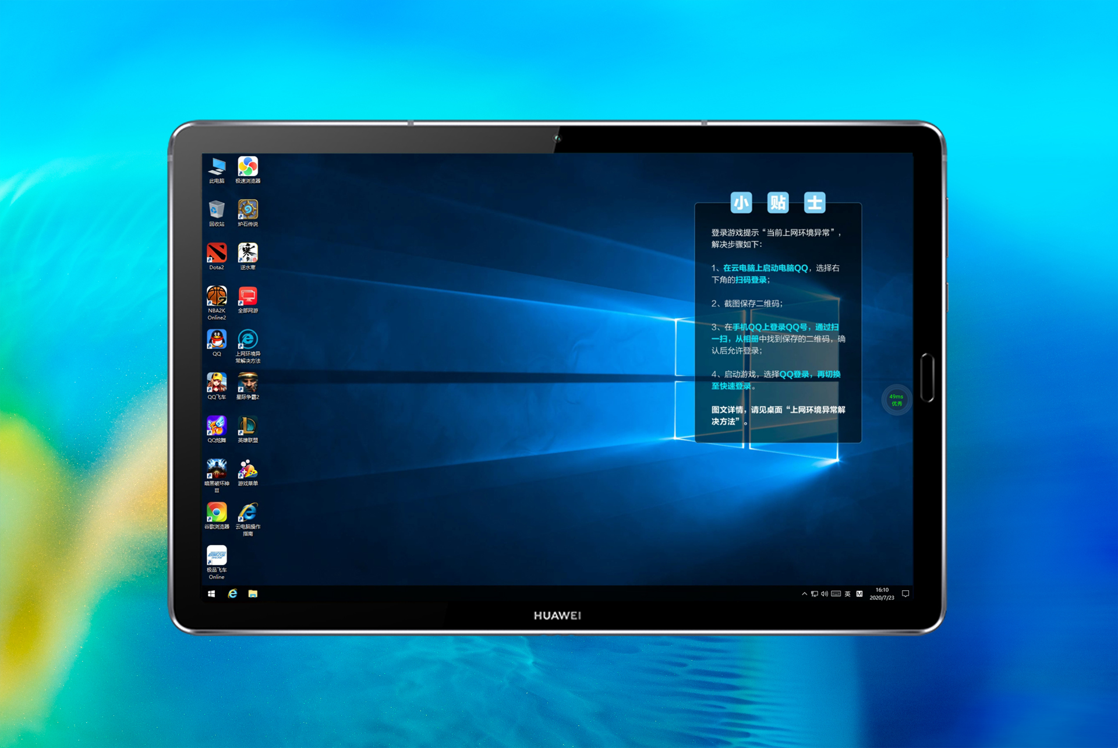The height and width of the screenshot is (748, 1118).
Task: Click the 小 tile in tips header
Action: pyautogui.click(x=741, y=203)
